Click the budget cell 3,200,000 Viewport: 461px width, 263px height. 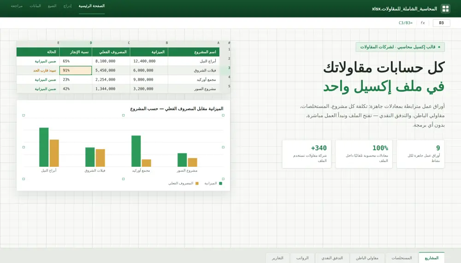(x=149, y=89)
